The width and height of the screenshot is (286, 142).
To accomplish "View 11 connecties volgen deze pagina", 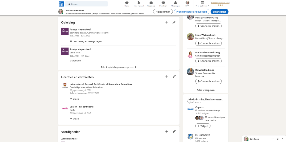I will (215, 119).
